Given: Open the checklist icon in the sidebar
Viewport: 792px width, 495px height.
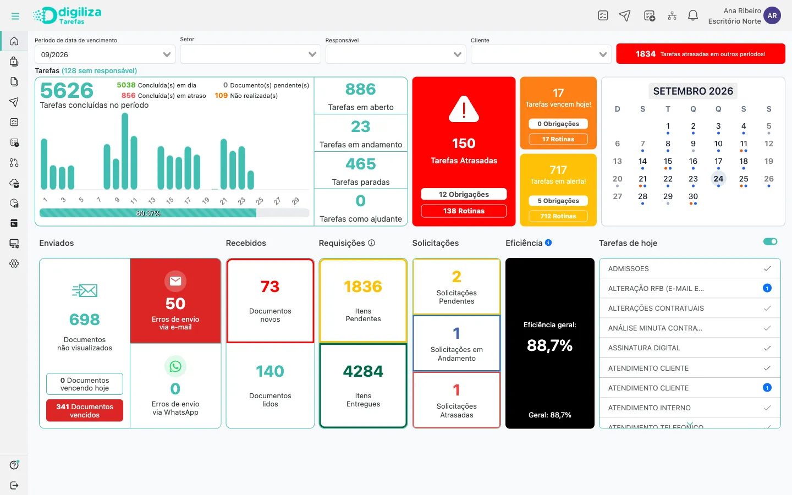Looking at the screenshot, I should pos(14,122).
